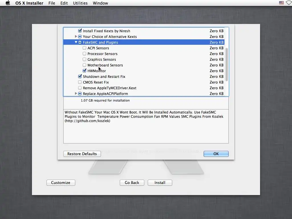Select the Install Fixed Kexts by Niresh label
Viewport: 292px width, 219px height.
tap(106, 31)
